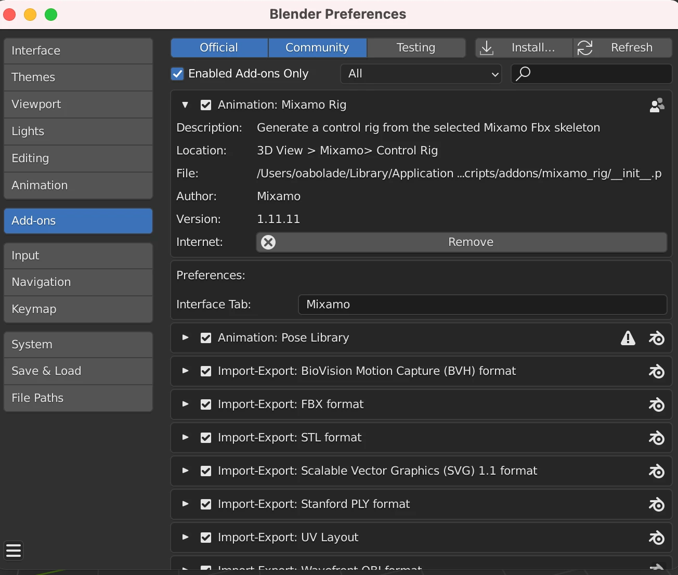Uncheck the STL format add-on

[x=206, y=438]
